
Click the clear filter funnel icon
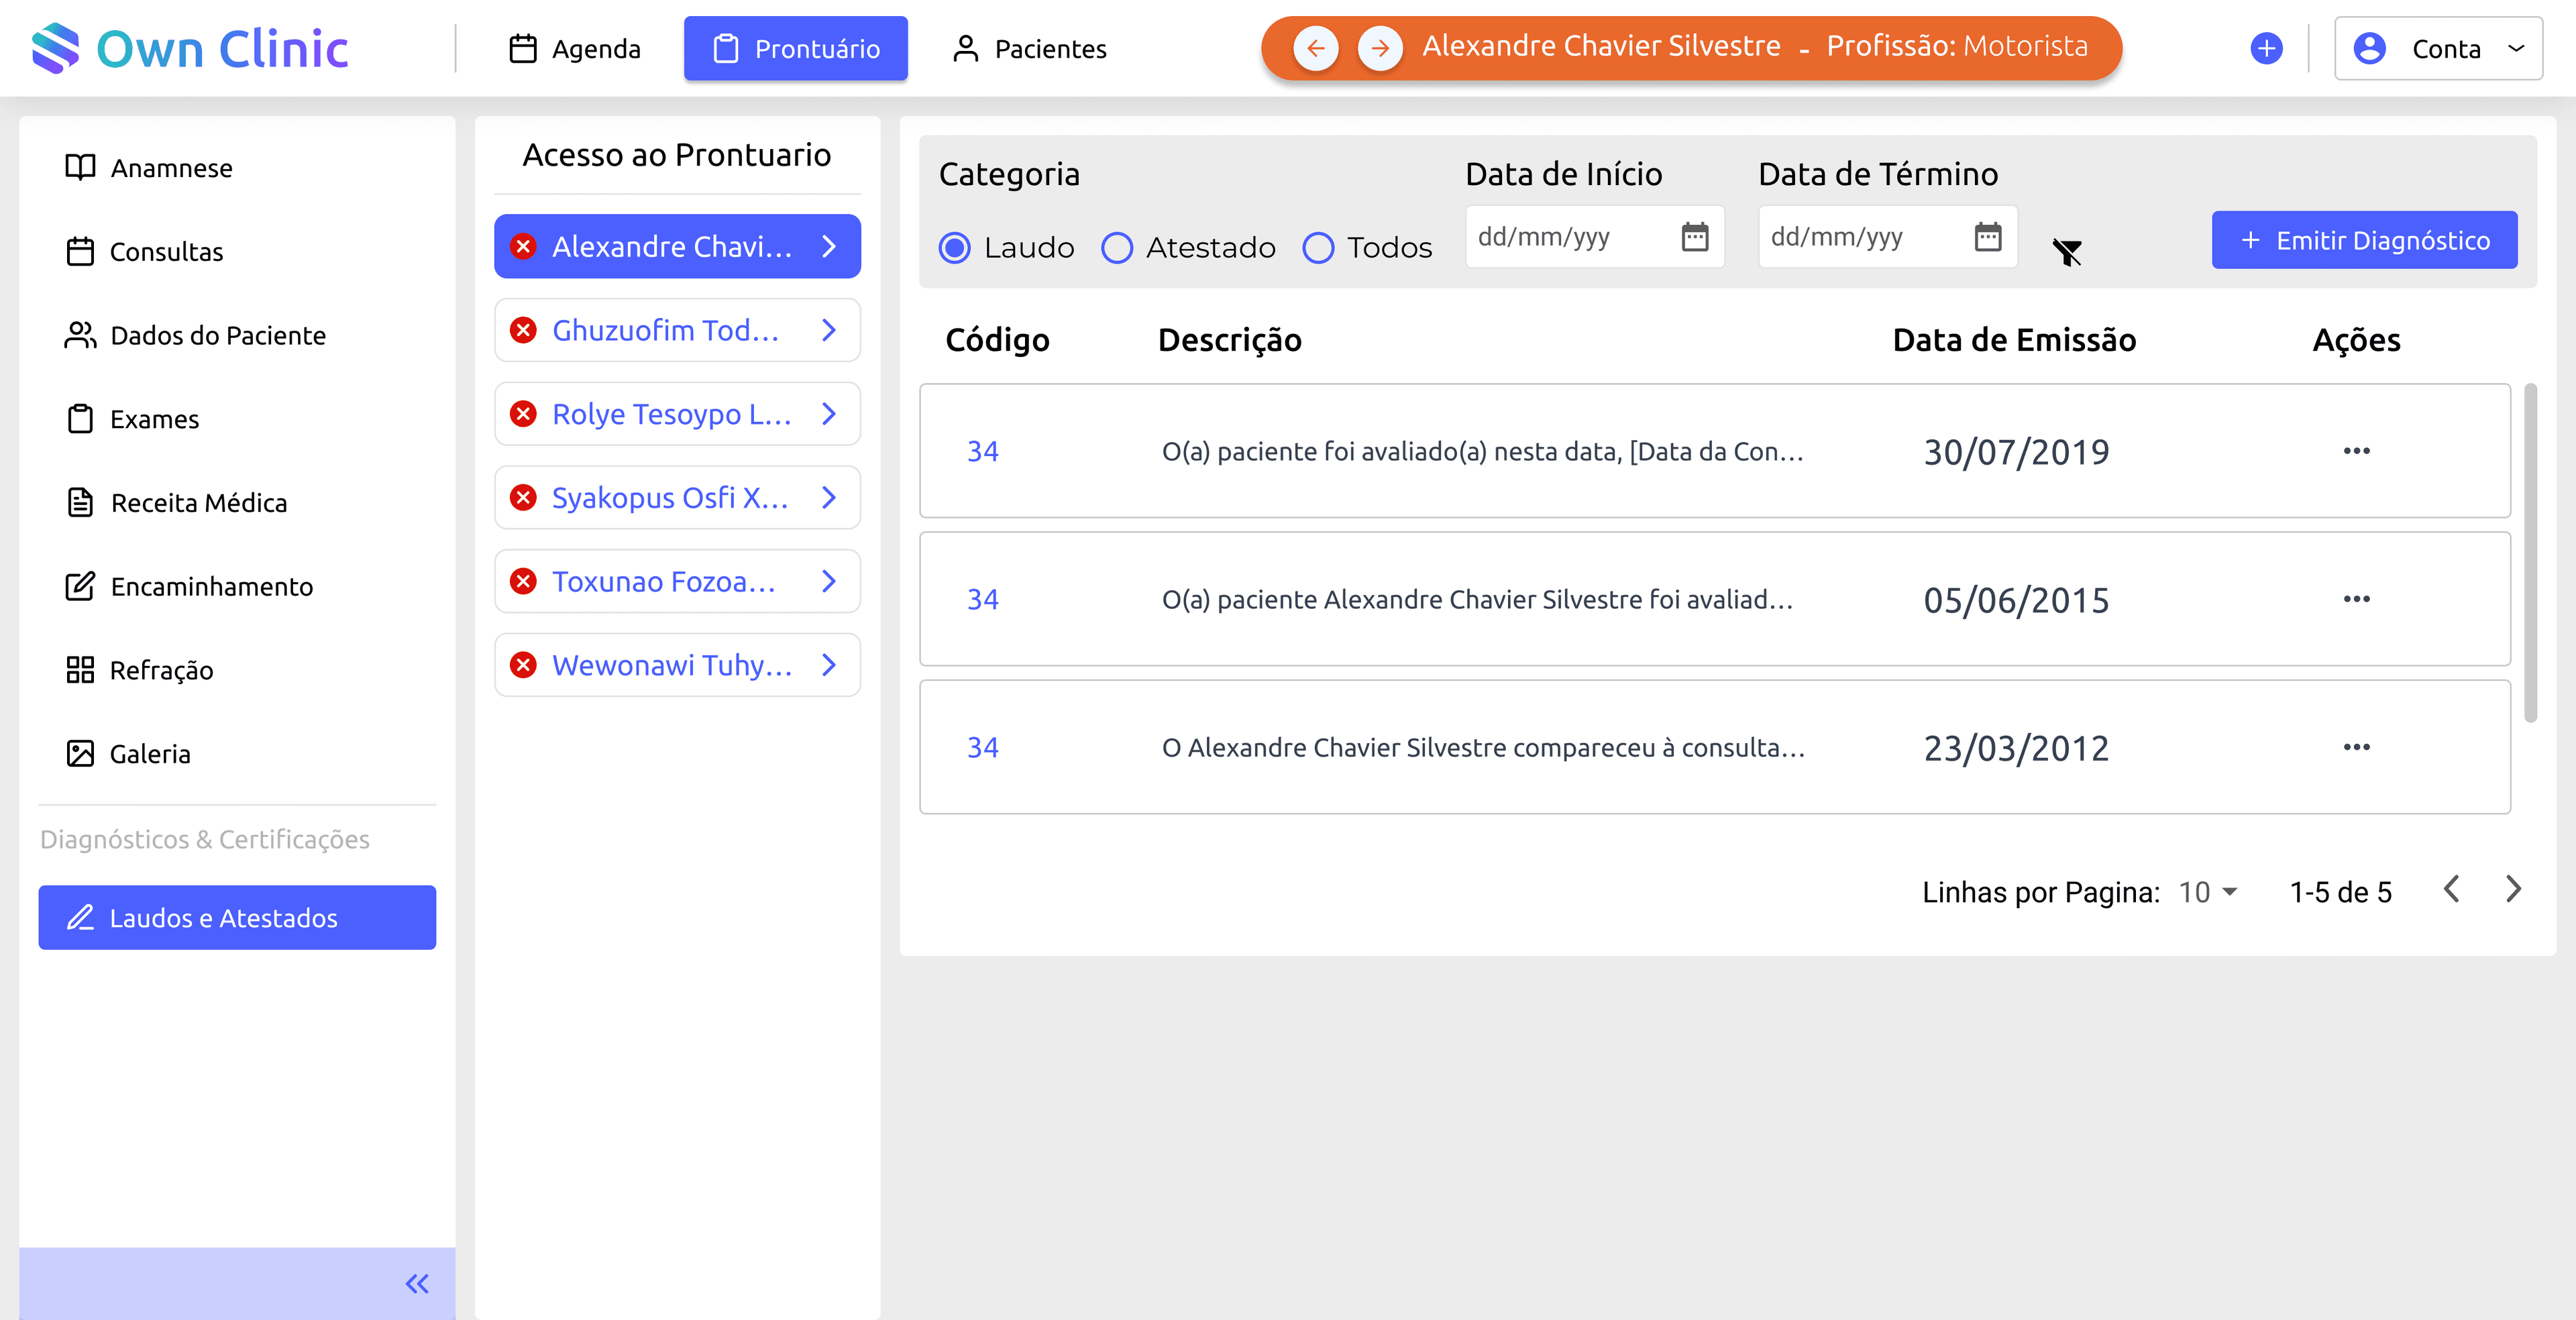tap(2066, 252)
